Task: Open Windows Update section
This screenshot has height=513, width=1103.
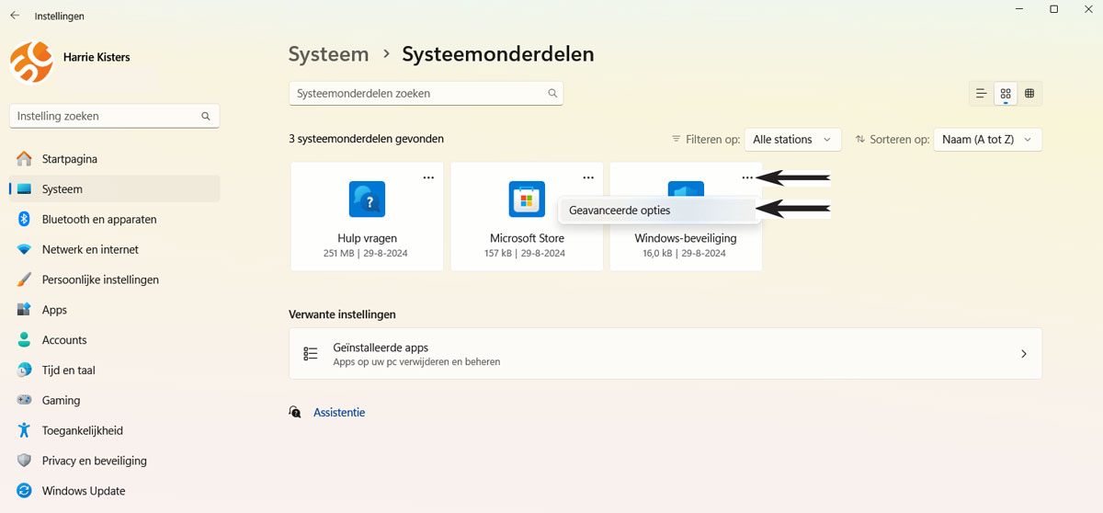Action: [114, 491]
